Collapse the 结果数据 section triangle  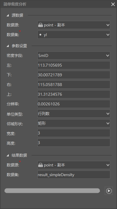tap(8, 155)
